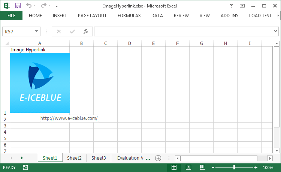281x172 pixels.
Task: Expand the Name Box dropdown
Action: pos(37,31)
